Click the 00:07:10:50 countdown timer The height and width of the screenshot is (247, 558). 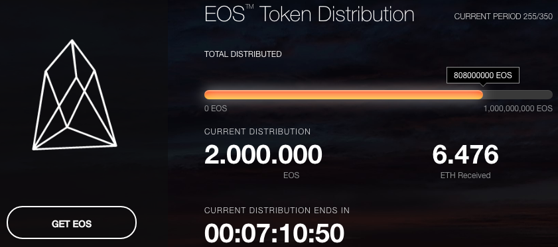(x=274, y=234)
